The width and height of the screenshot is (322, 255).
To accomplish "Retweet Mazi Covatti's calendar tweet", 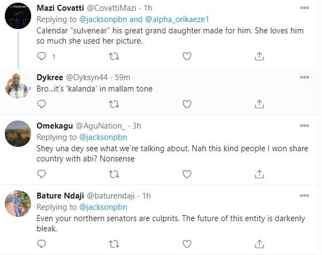I will pos(114,56).
